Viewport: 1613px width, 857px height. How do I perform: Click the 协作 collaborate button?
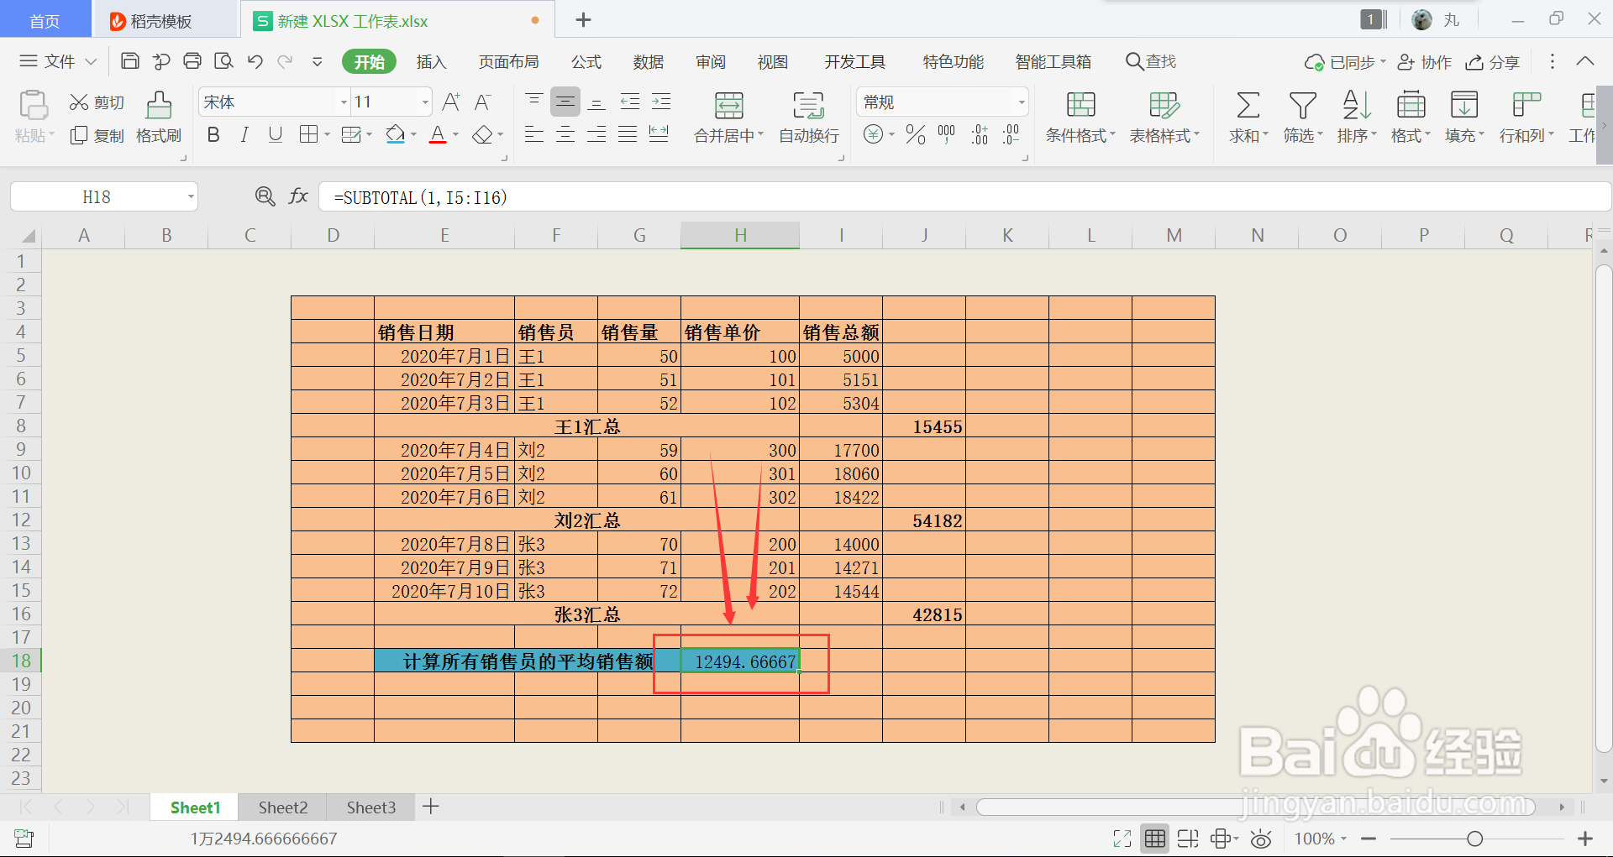pyautogui.click(x=1425, y=62)
